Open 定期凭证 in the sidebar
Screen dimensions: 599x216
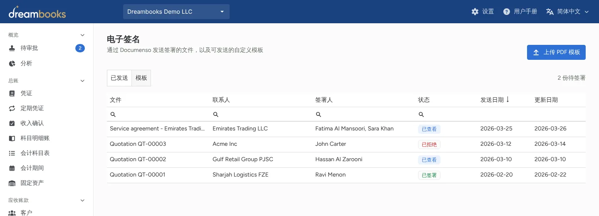[x=47, y=108]
